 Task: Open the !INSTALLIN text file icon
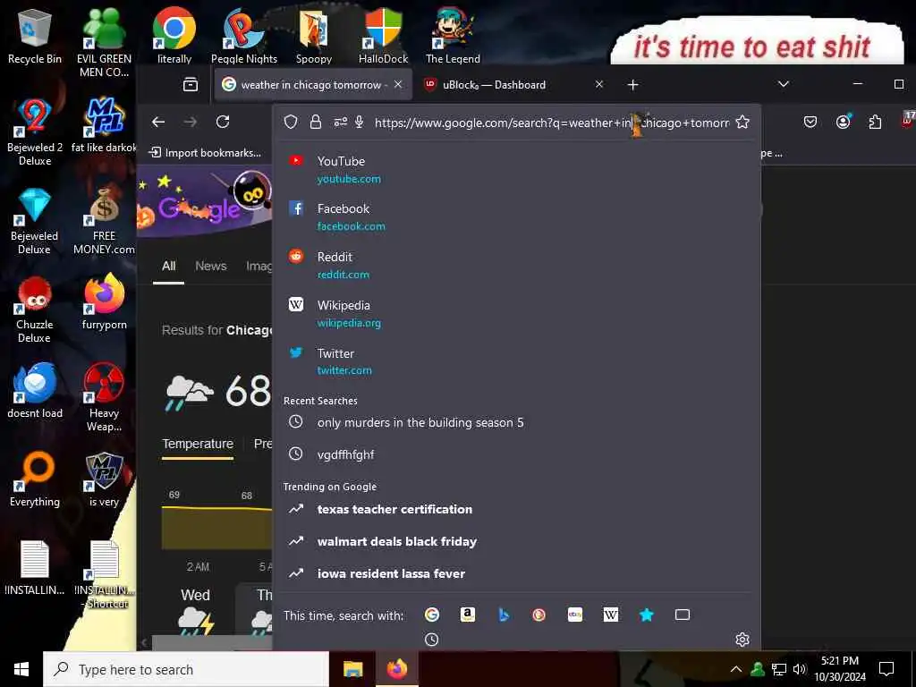pyautogui.click(x=35, y=567)
